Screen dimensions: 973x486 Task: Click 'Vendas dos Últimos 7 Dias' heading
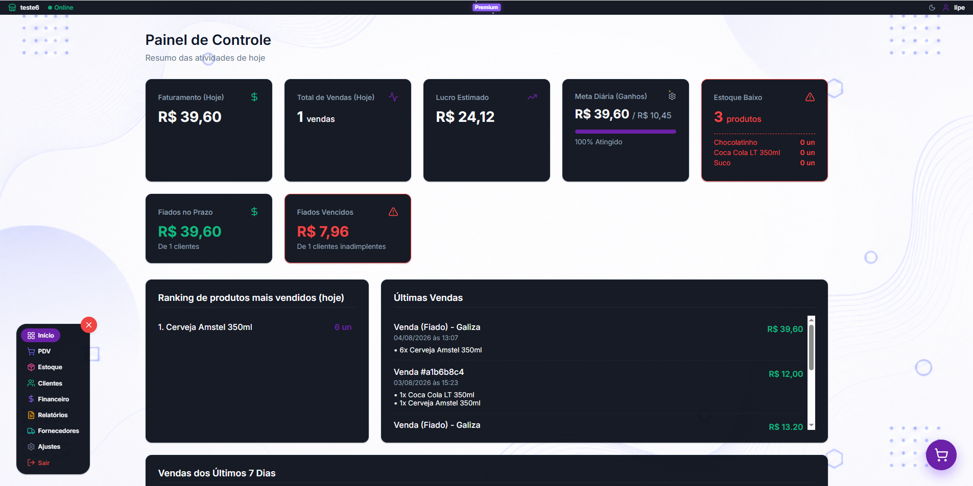pyautogui.click(x=217, y=473)
